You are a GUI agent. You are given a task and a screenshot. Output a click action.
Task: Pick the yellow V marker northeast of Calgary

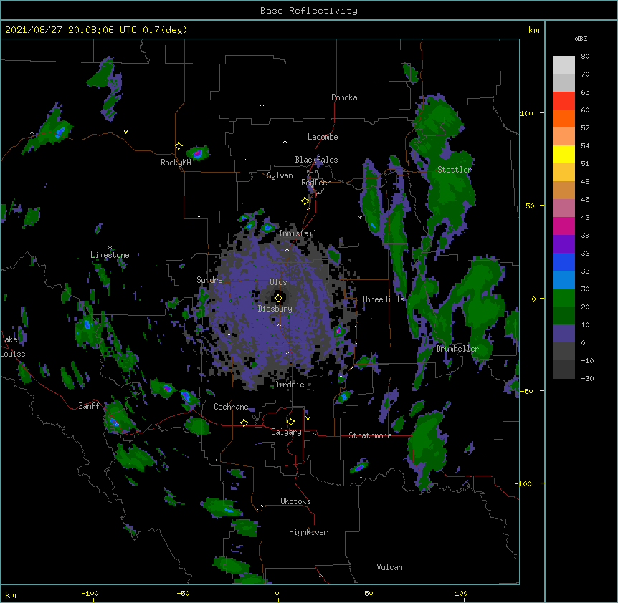tap(308, 418)
